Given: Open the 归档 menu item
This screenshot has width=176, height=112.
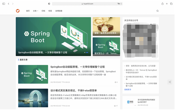Looking at the screenshot, I should [43, 11].
